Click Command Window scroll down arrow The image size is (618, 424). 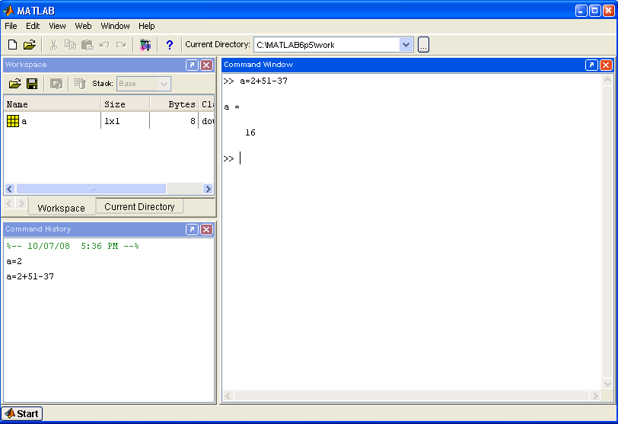click(607, 384)
